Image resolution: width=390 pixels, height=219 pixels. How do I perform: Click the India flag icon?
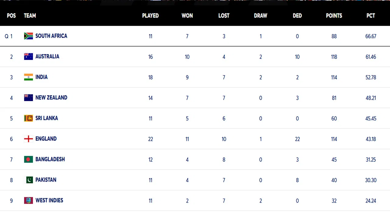pyautogui.click(x=28, y=77)
